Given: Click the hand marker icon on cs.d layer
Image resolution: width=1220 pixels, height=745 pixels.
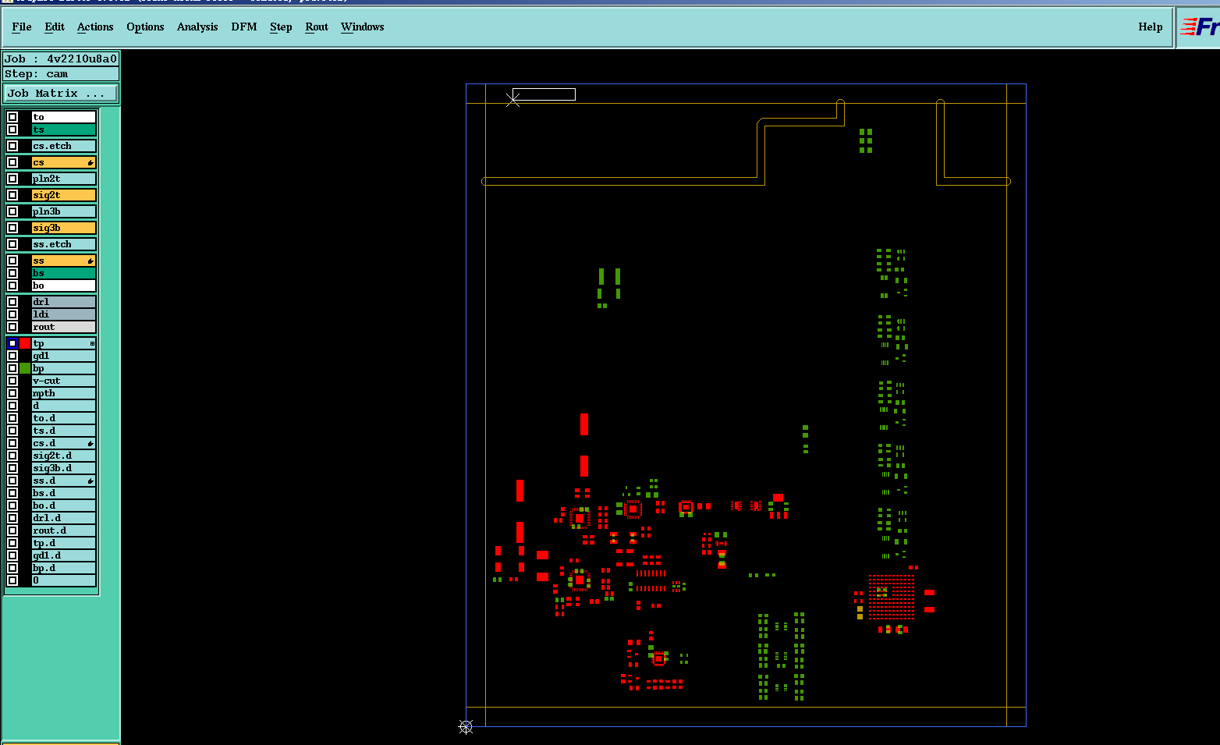Looking at the screenshot, I should (x=90, y=444).
